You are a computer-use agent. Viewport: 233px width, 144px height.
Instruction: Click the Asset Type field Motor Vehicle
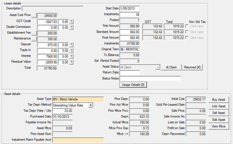tap(78, 99)
